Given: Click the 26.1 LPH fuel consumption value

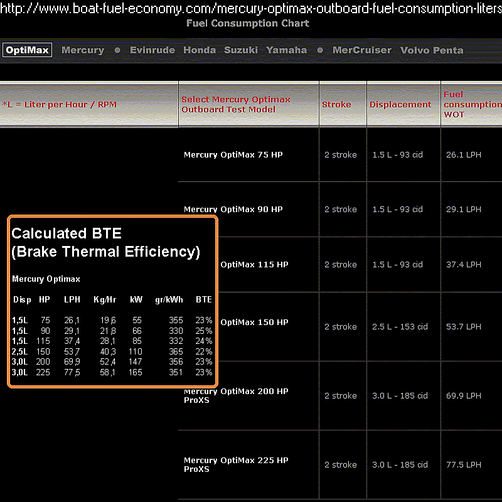Looking at the screenshot, I should [x=464, y=154].
